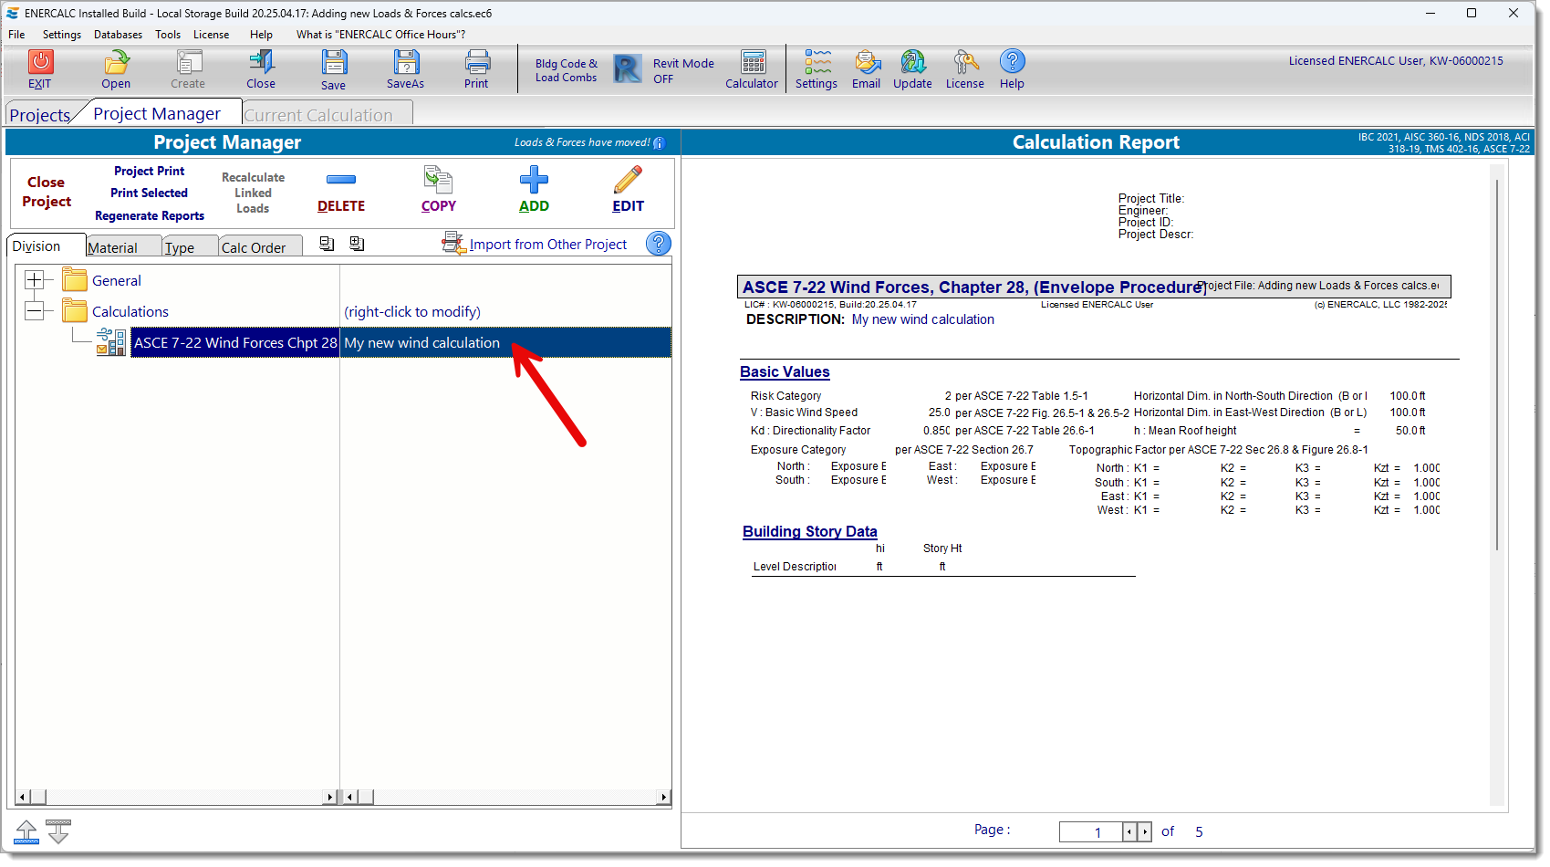
Task: Collapse the Calculations folder
Action: click(35, 311)
